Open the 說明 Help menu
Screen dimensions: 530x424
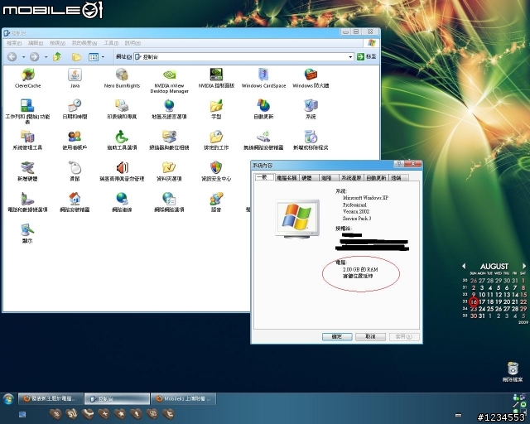132,43
